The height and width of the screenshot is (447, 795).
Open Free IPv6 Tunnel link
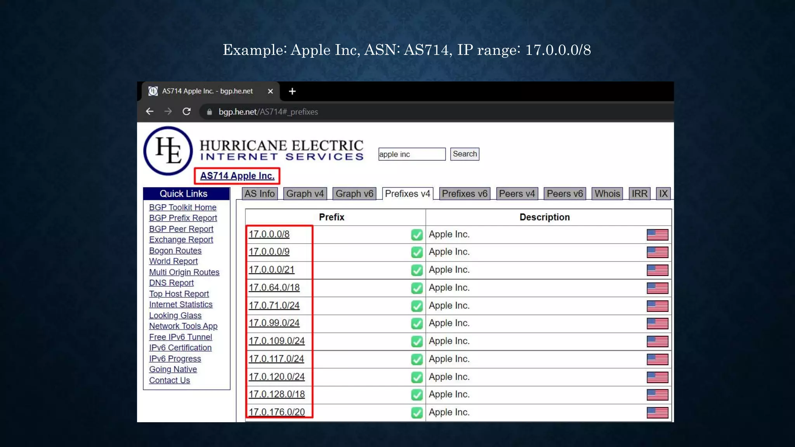181,337
